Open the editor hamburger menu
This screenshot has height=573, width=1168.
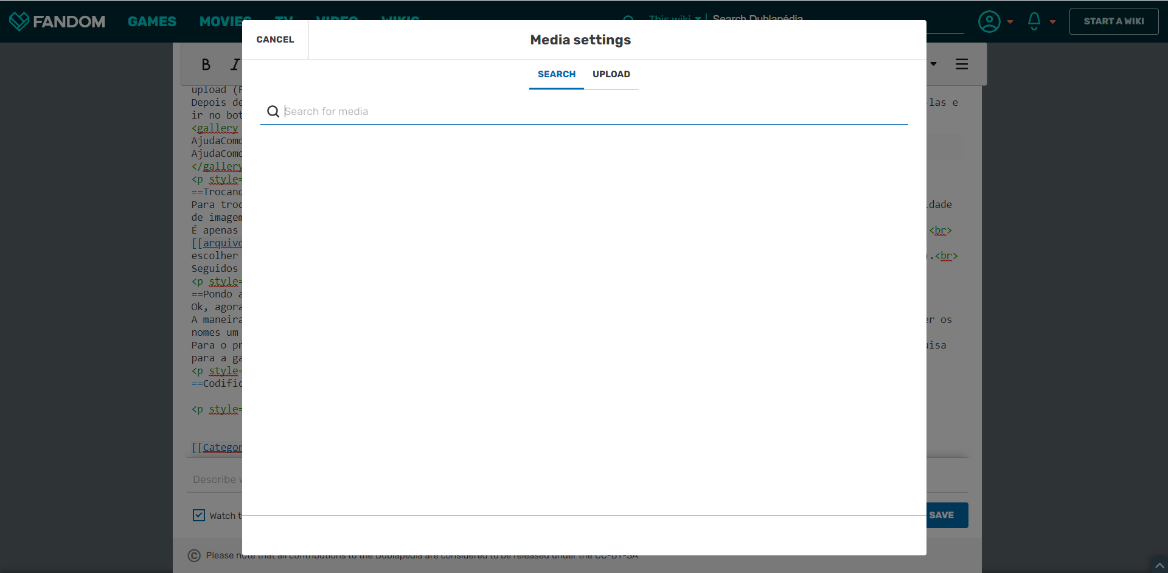[x=962, y=64]
